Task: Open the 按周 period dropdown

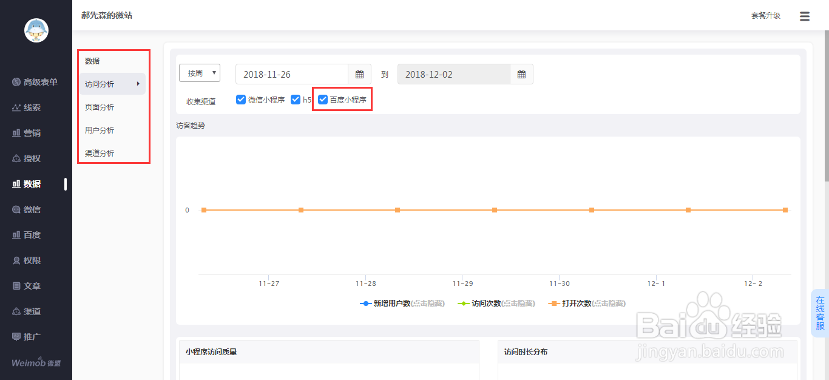Action: coord(200,73)
